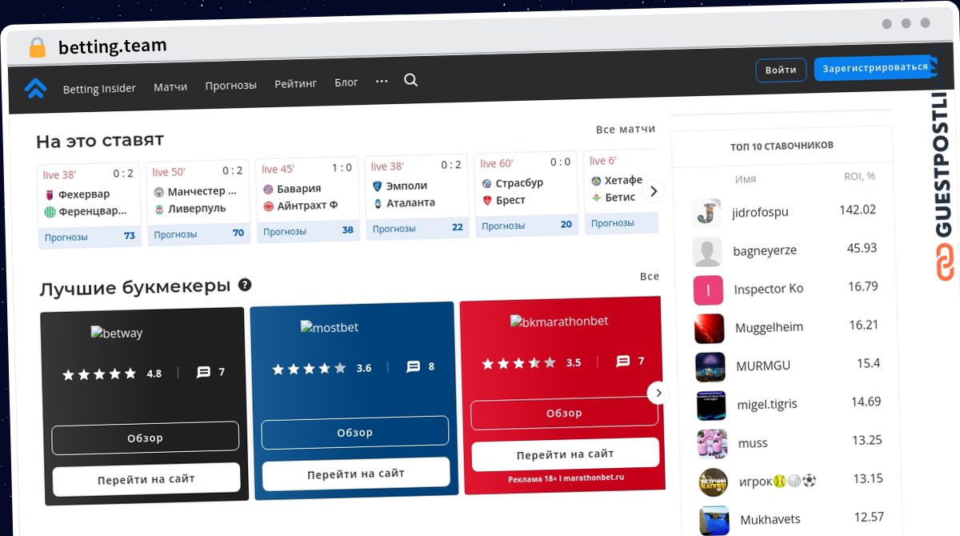Click the Хетафе team crest icon

(x=596, y=181)
